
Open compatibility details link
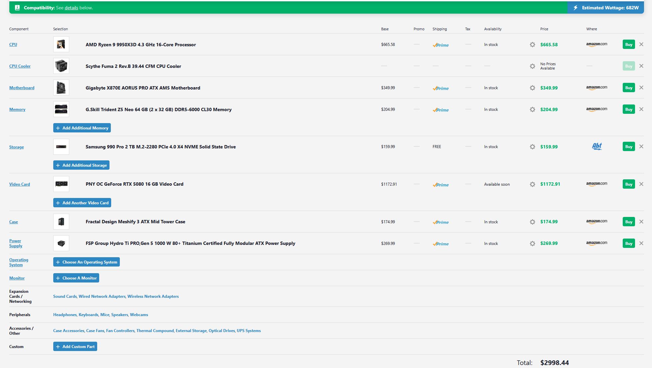[71, 8]
